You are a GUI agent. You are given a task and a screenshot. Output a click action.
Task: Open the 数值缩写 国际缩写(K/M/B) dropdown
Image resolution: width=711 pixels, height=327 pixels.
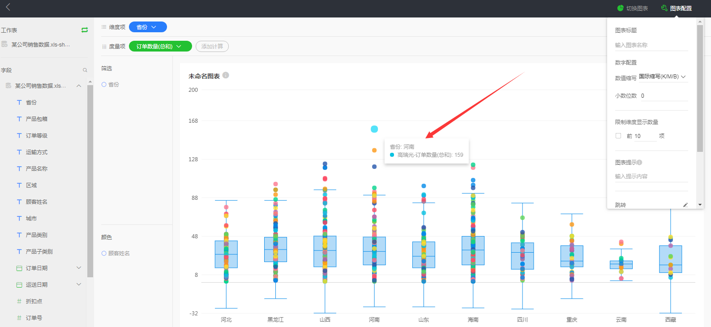[663, 77]
